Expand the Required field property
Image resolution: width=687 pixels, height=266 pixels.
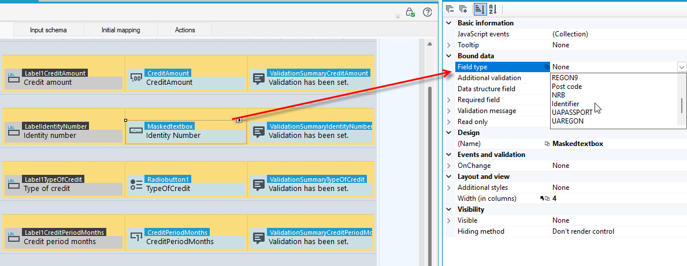tap(448, 100)
